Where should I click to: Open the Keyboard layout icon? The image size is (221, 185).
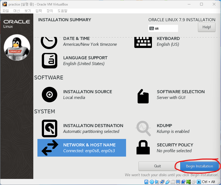143,42
